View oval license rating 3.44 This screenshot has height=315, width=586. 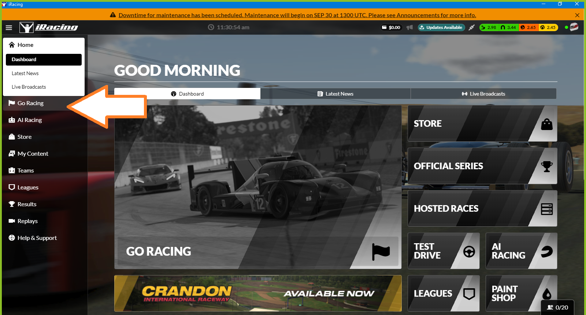point(508,27)
